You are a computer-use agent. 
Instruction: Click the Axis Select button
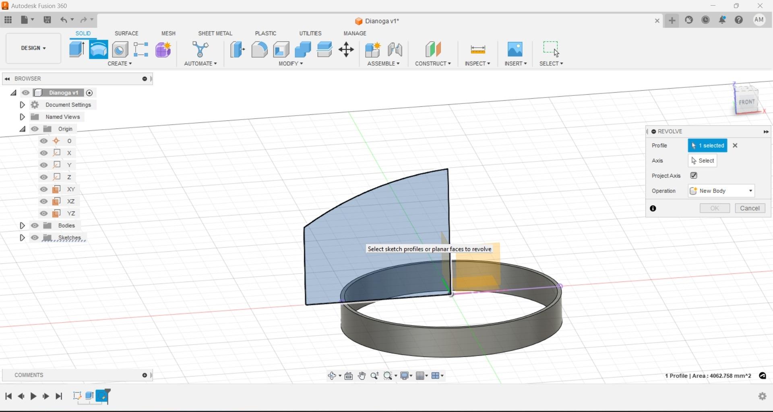[703, 161]
